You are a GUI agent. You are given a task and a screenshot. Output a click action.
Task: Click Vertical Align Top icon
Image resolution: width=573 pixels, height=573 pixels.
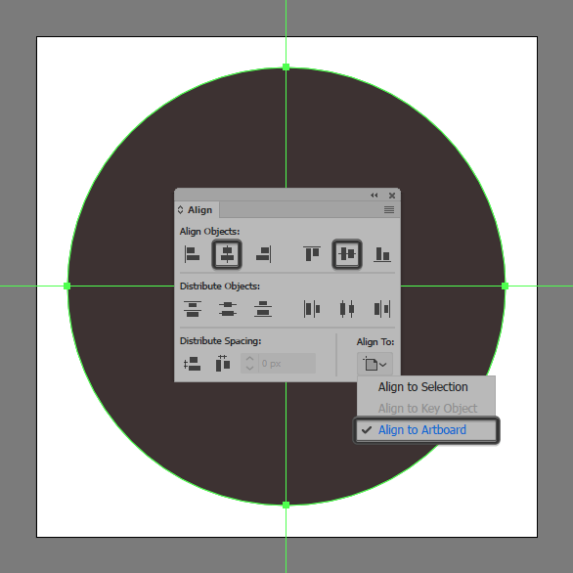click(312, 253)
